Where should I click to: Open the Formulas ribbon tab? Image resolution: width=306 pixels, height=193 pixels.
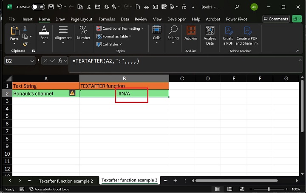tap(107, 19)
